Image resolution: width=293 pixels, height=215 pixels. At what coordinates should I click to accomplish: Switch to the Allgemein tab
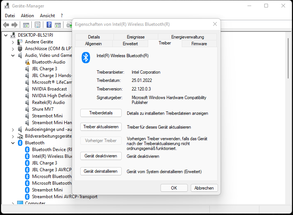click(x=93, y=44)
